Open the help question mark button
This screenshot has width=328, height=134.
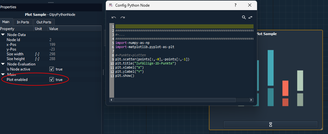click(x=235, y=5)
